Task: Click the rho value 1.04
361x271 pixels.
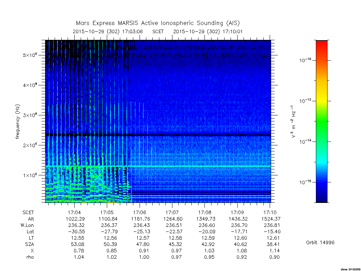Action: 79,257
